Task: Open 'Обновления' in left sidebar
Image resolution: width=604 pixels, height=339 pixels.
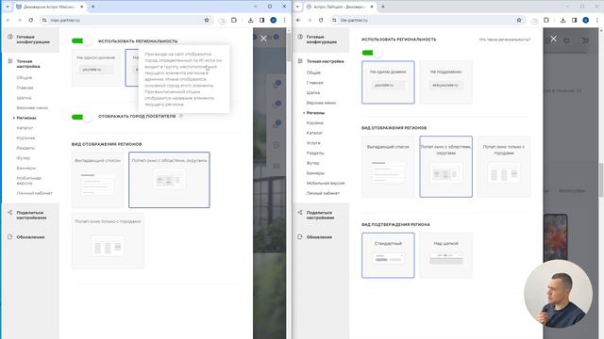Action: point(30,236)
